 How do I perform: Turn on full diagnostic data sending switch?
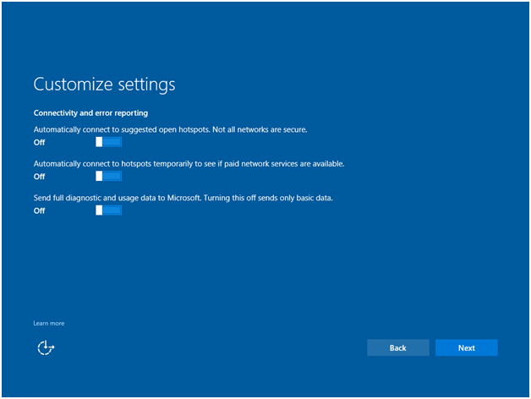(109, 210)
